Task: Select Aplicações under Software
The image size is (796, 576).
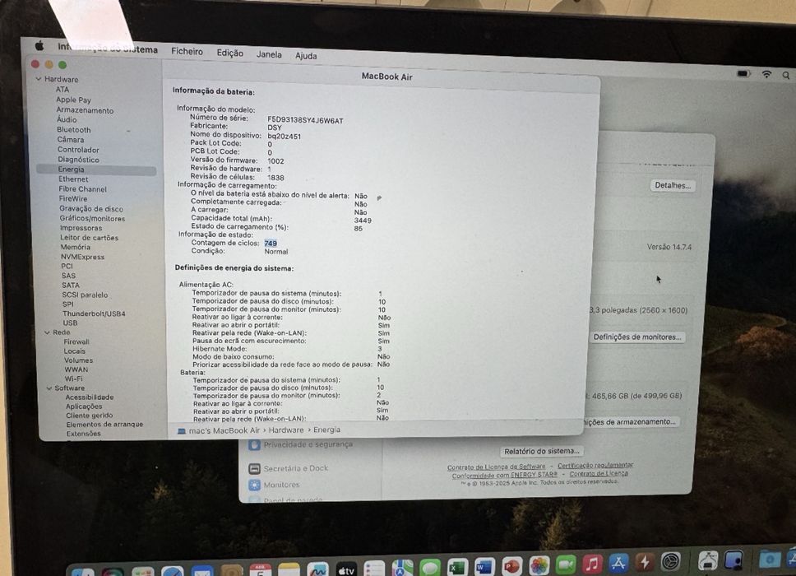Action: tap(84, 406)
